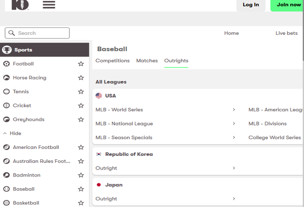Click the Log In button

coord(251,5)
